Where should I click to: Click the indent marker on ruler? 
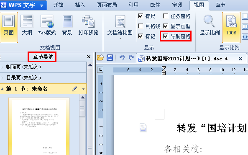pyautogui.click(x=164, y=70)
